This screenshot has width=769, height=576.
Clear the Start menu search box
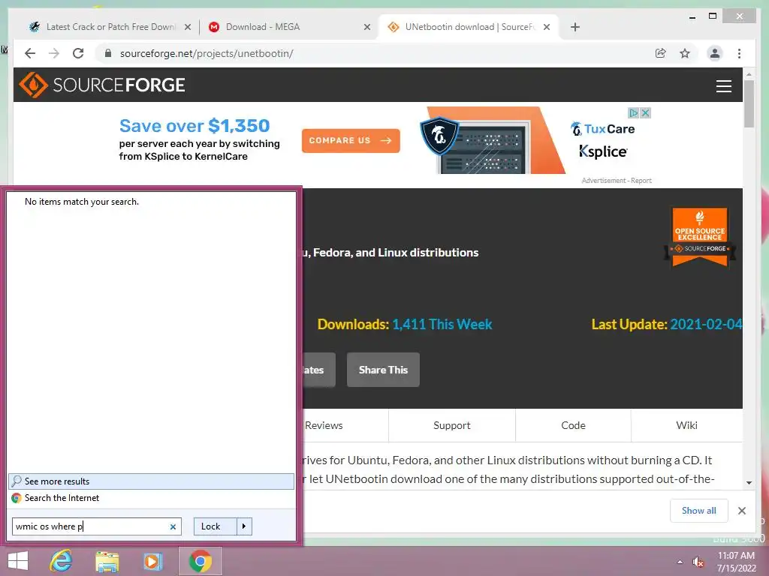coord(173,526)
